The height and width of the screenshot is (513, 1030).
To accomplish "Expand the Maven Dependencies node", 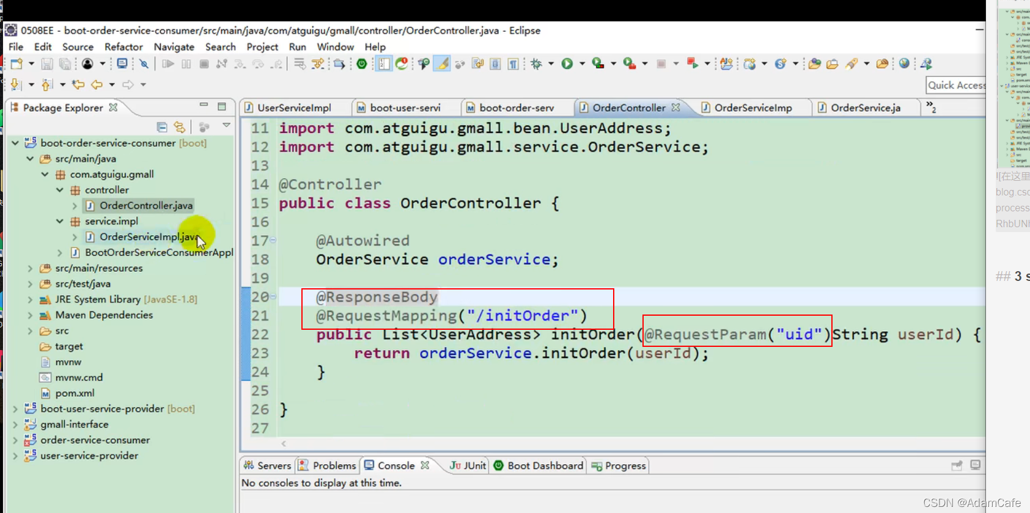I will [30, 315].
